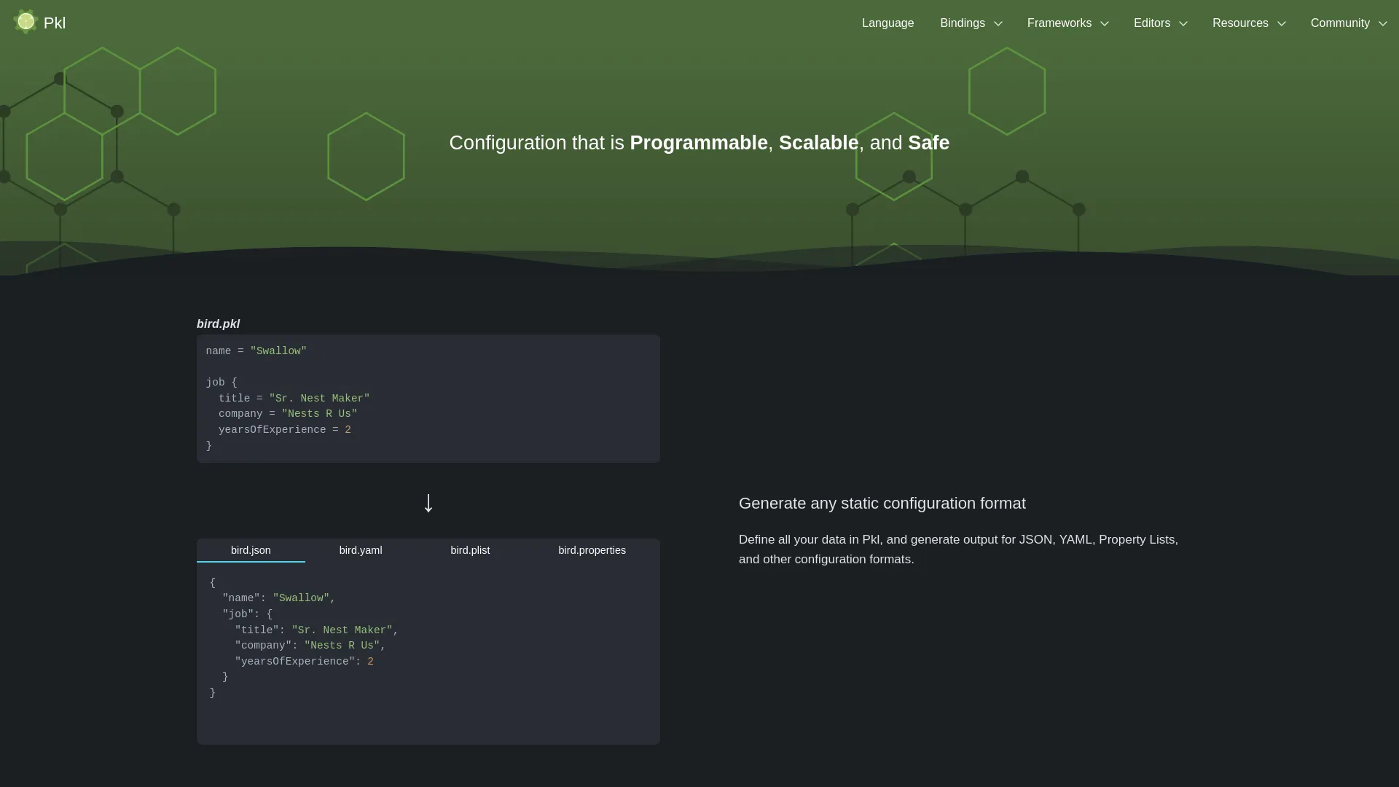1399x787 pixels.
Task: Select the bird.json tab
Action: tap(251, 550)
